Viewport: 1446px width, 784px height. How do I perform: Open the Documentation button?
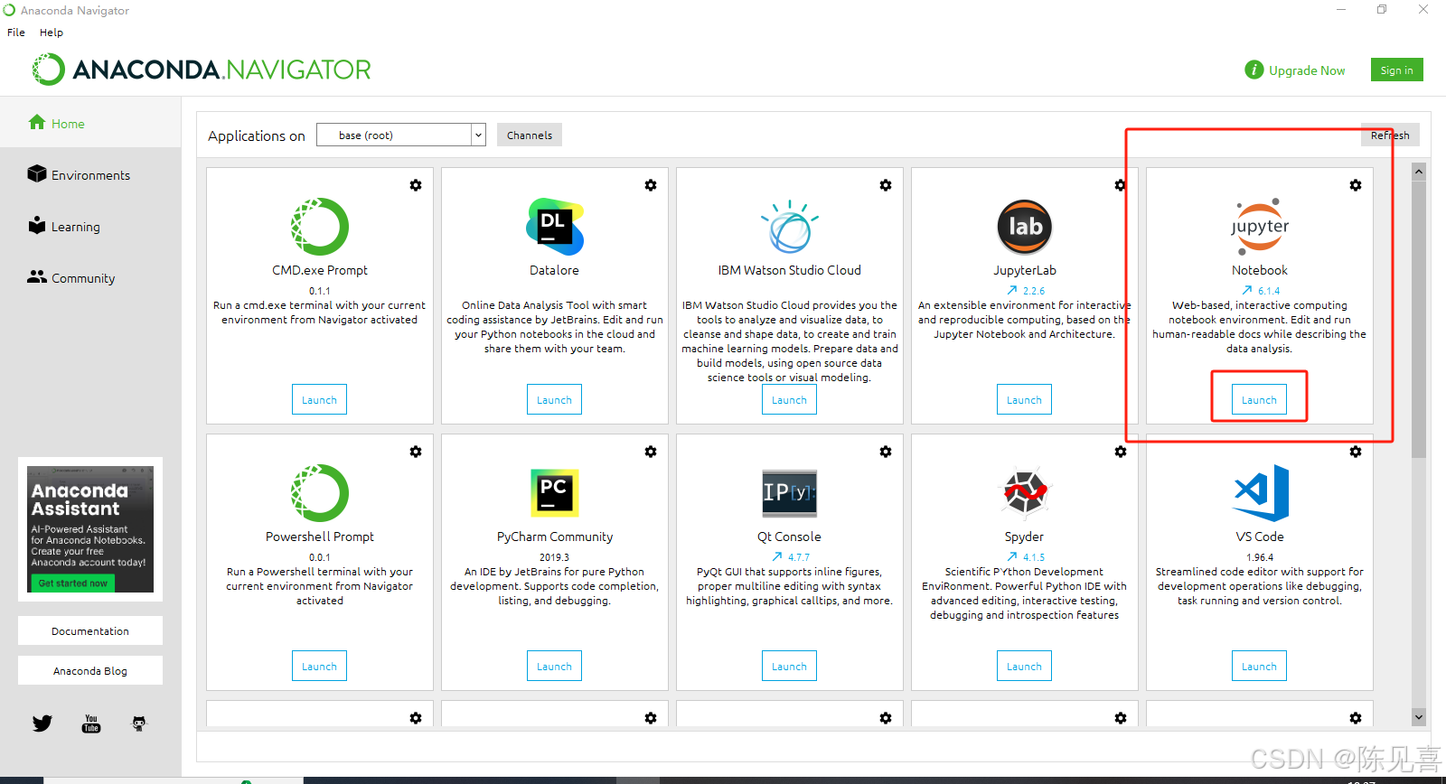coord(90,630)
